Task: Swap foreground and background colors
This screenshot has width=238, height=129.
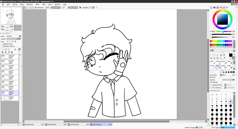Action: 234,55
